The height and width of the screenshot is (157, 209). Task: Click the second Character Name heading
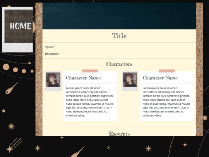160,78
